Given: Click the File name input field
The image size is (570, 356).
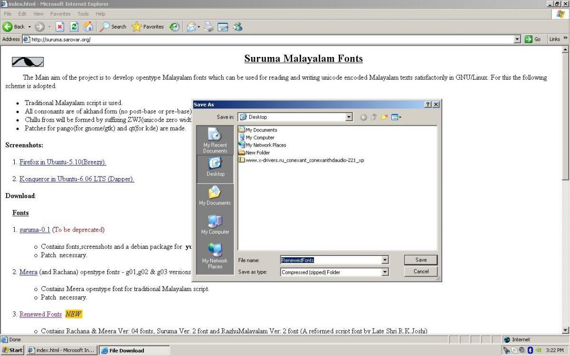Looking at the screenshot, I should pyautogui.click(x=331, y=260).
